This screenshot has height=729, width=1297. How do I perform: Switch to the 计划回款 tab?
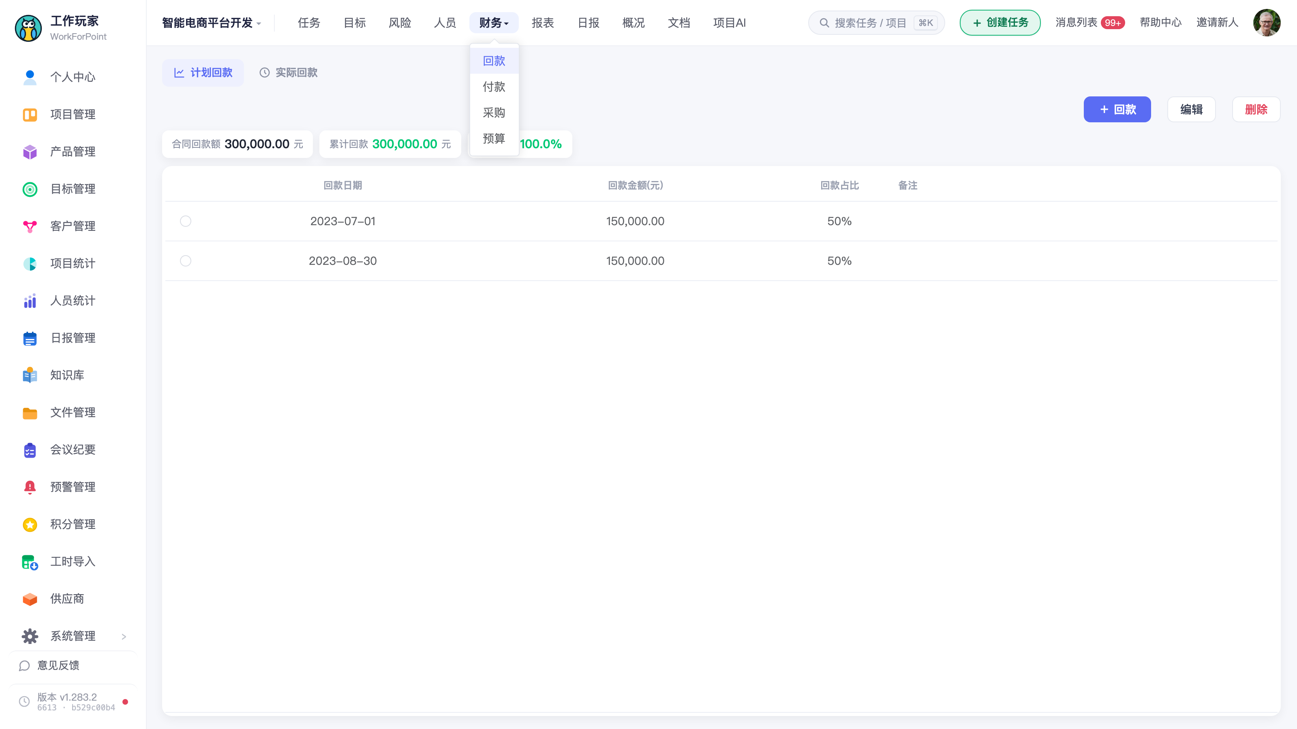[x=203, y=72]
